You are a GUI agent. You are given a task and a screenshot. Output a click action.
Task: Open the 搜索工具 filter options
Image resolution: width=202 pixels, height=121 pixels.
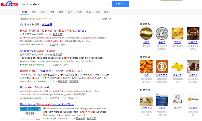tap(106, 19)
